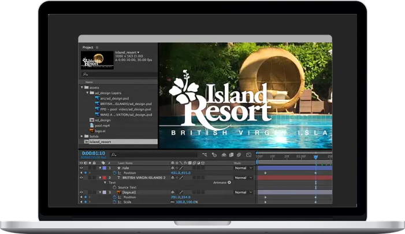Click the Draft 3D icon in timeline
This screenshot has height=234, width=405.
tap(214, 155)
